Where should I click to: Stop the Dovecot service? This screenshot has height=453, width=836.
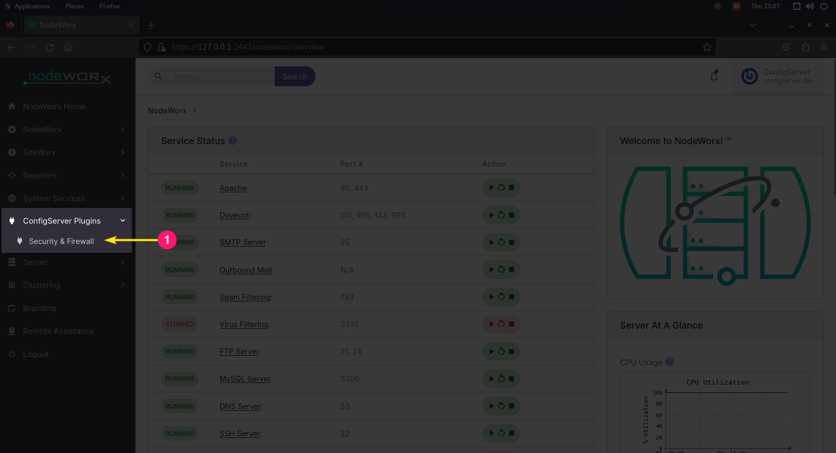click(512, 215)
